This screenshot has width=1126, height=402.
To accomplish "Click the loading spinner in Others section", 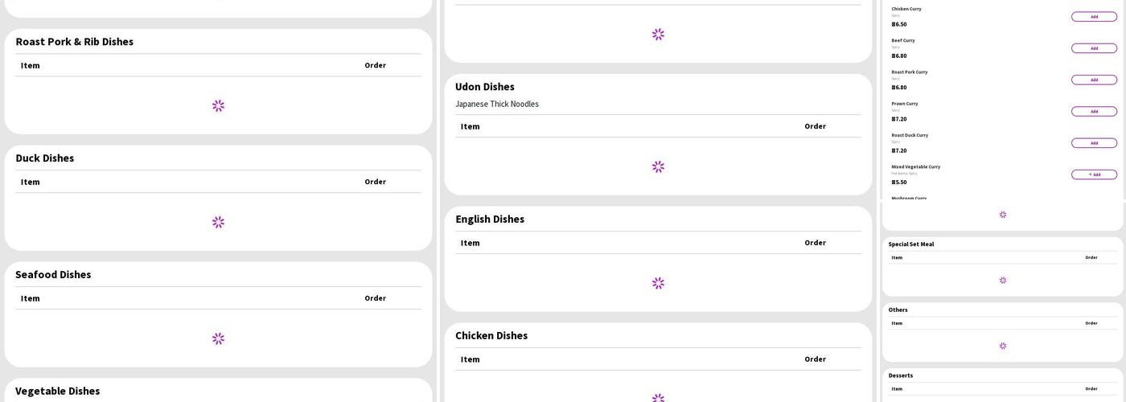I will coord(1003,347).
